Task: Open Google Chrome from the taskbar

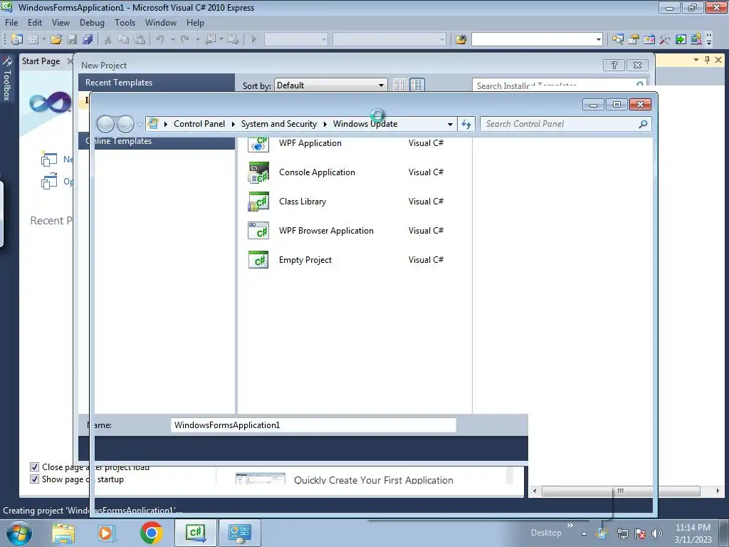Action: (152, 533)
